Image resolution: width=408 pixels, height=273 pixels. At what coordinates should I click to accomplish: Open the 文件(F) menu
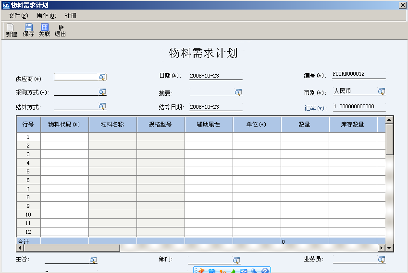(x=18, y=16)
